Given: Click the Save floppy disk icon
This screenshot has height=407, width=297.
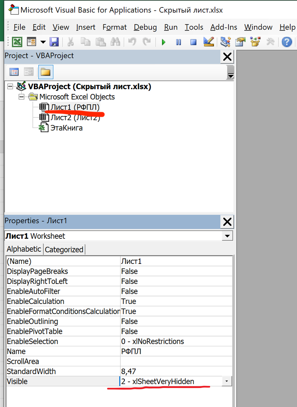Looking at the screenshot, I should (54, 42).
